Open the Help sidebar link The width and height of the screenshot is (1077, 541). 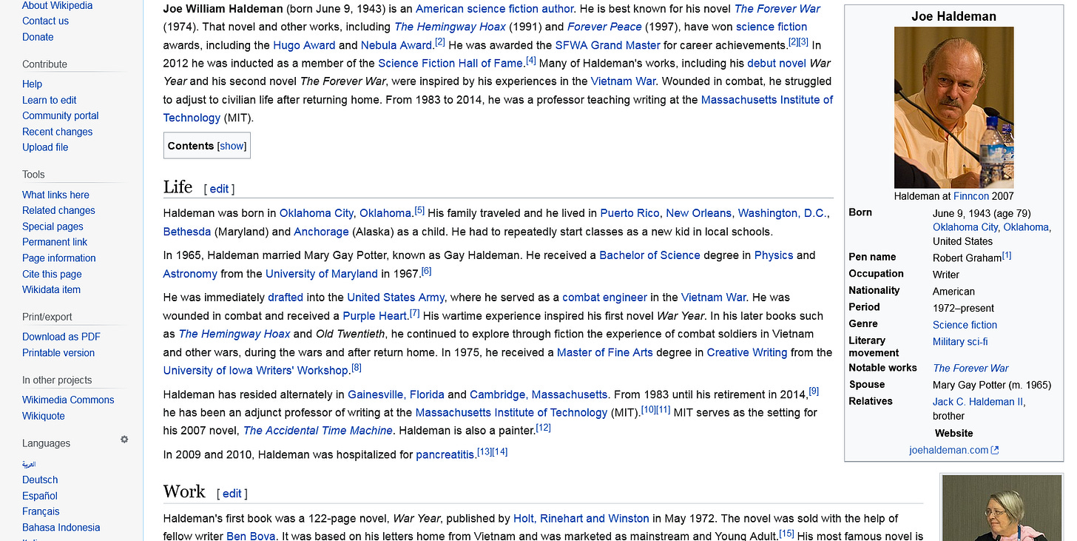(x=32, y=84)
